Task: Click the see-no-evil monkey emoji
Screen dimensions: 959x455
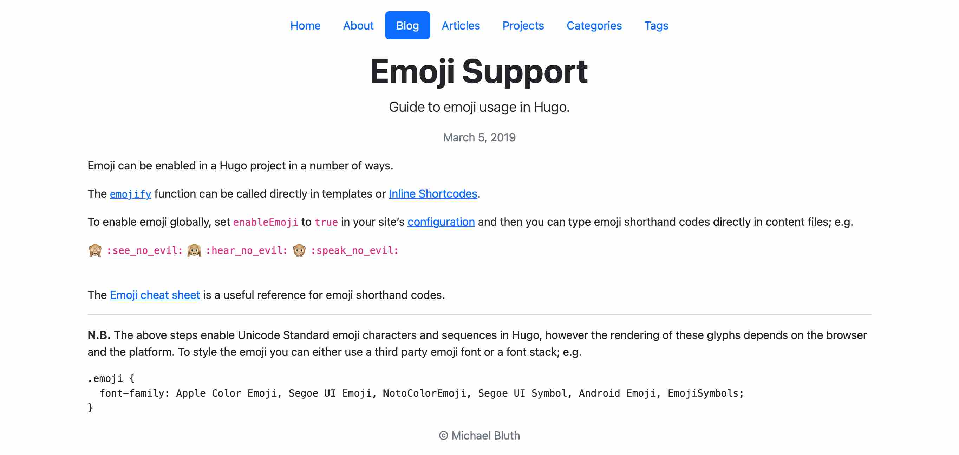Action: [x=95, y=250]
